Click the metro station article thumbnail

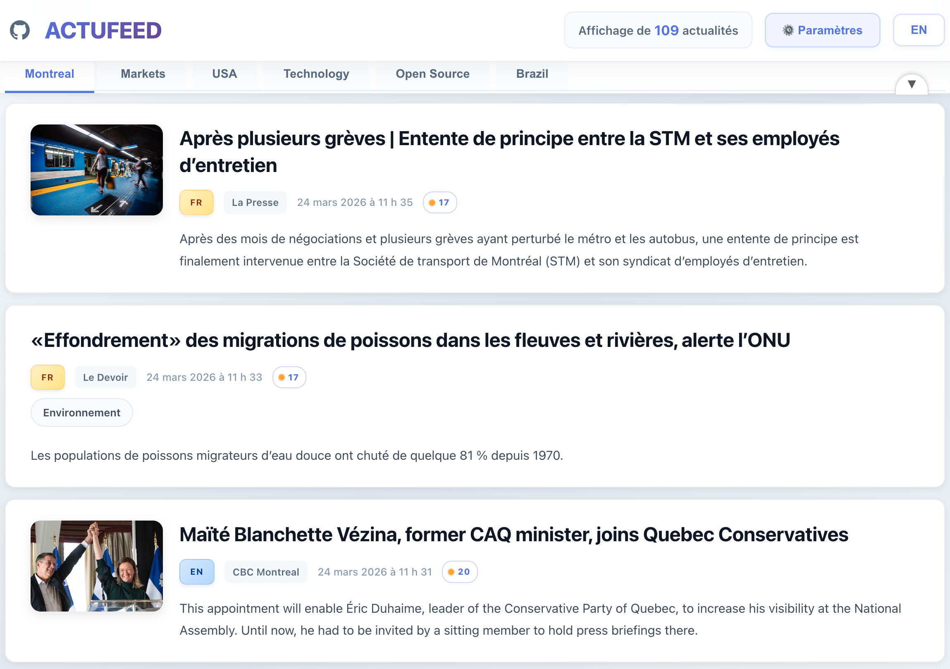pyautogui.click(x=96, y=170)
